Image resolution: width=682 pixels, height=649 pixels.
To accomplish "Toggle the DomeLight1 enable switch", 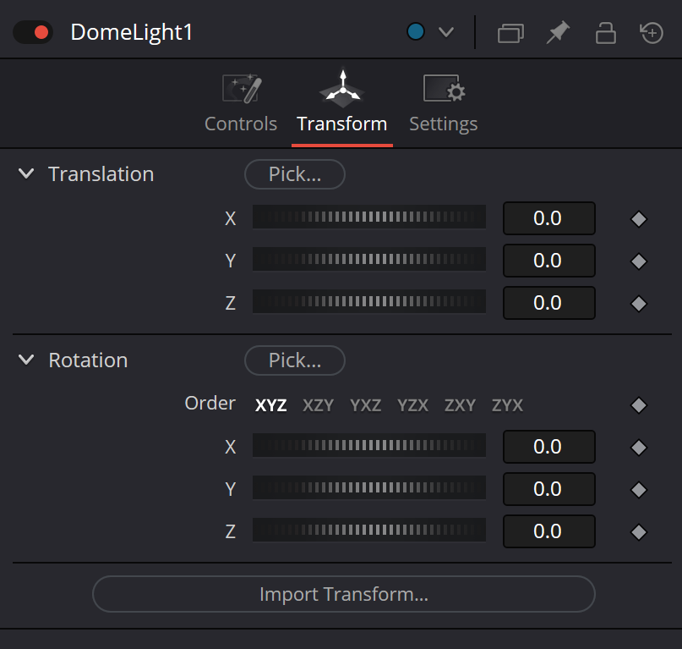I will tap(33, 32).
